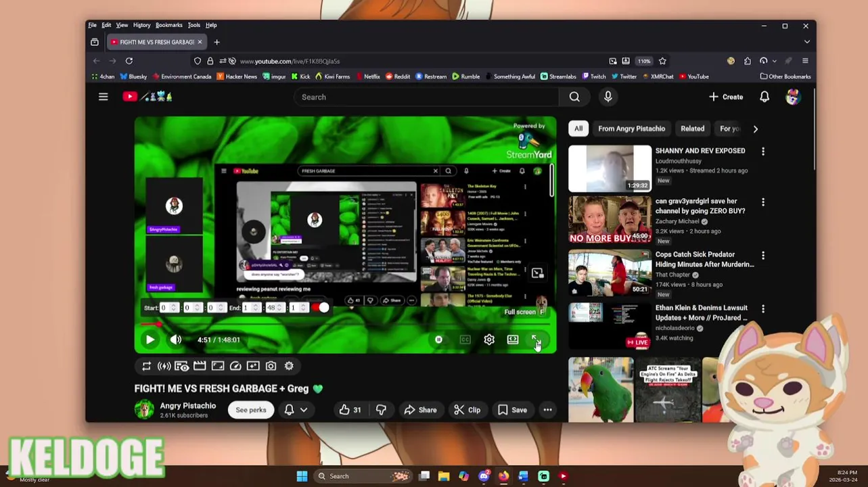This screenshot has height=487, width=868.
Task: Start voice search with the microphone icon
Action: tap(608, 97)
